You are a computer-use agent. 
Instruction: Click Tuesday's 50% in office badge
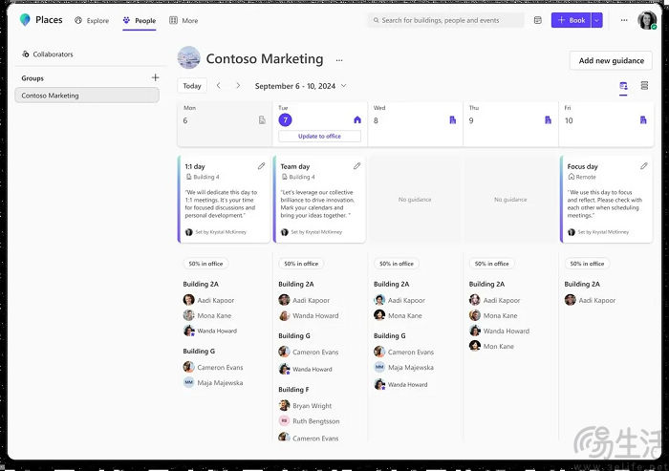pos(301,264)
